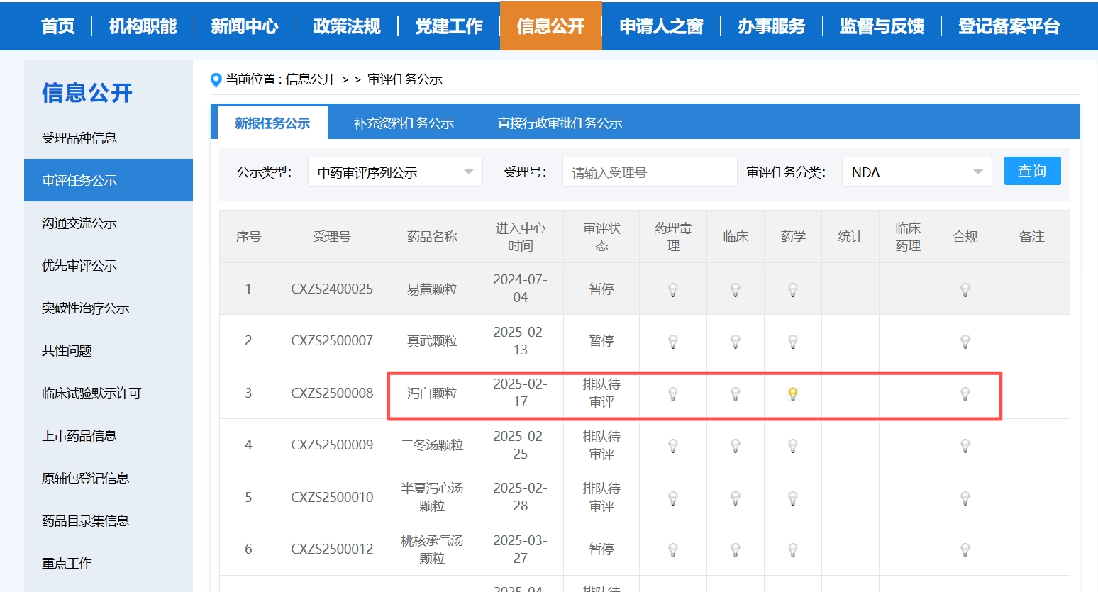This screenshot has height=592, width=1098.
Task: Click 药学 bulb icon for 半夏泻心汤颗粒
Action: click(x=793, y=498)
